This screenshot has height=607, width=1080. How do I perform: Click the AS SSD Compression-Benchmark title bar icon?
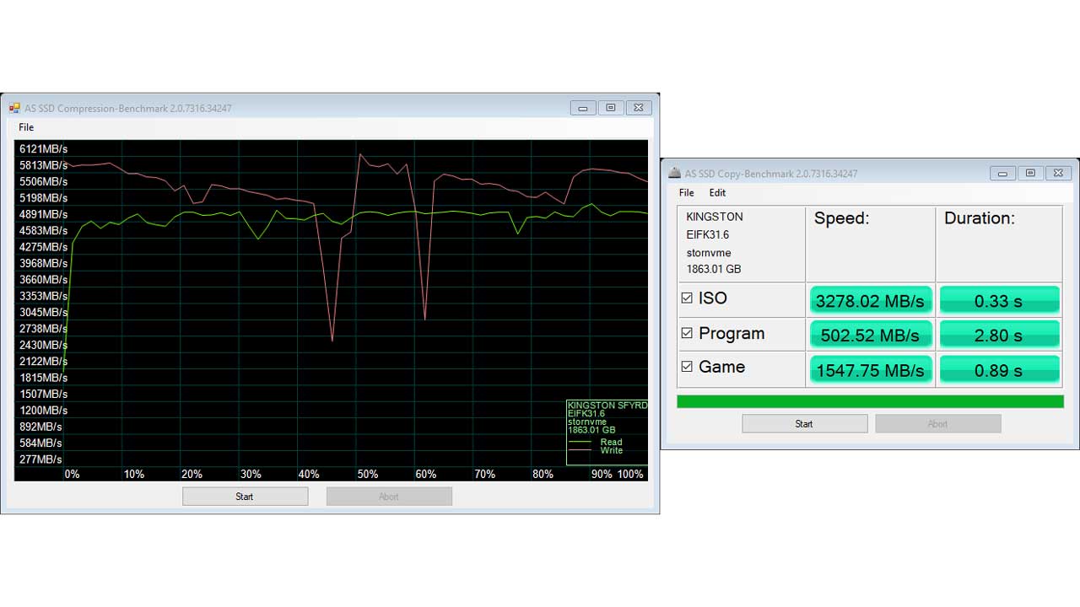pos(14,108)
